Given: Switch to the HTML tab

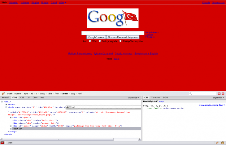Looking at the screenshot, I should tap(15, 97).
